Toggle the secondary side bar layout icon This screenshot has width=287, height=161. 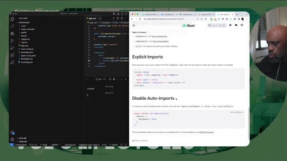click(x=122, y=13)
